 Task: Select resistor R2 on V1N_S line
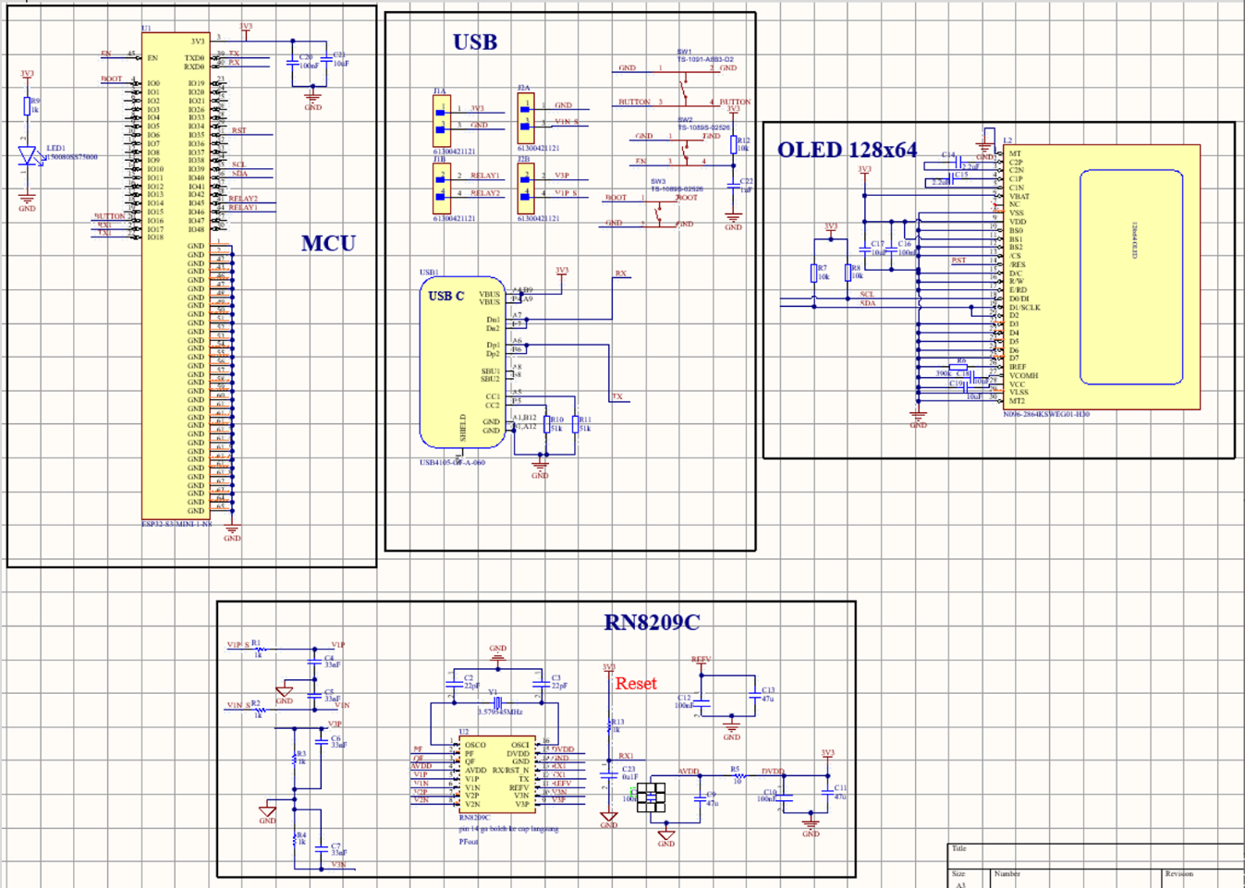(x=260, y=710)
